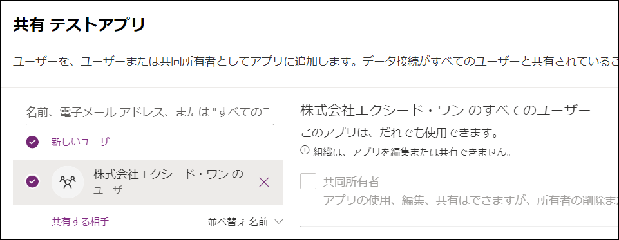Viewport: 619px width, 240px height.
Task: Toggle the purple checkmark beside 新しいユーザー
Action: [x=32, y=142]
